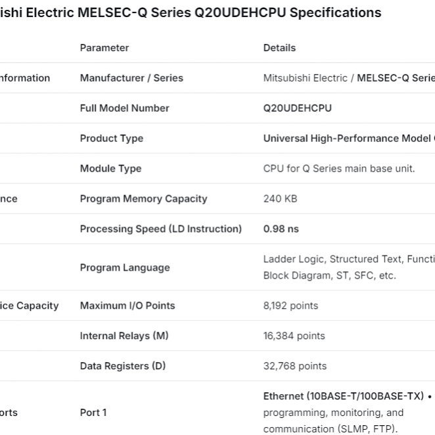Click the Program Language parameter cell
435x435 pixels.
(x=124, y=267)
